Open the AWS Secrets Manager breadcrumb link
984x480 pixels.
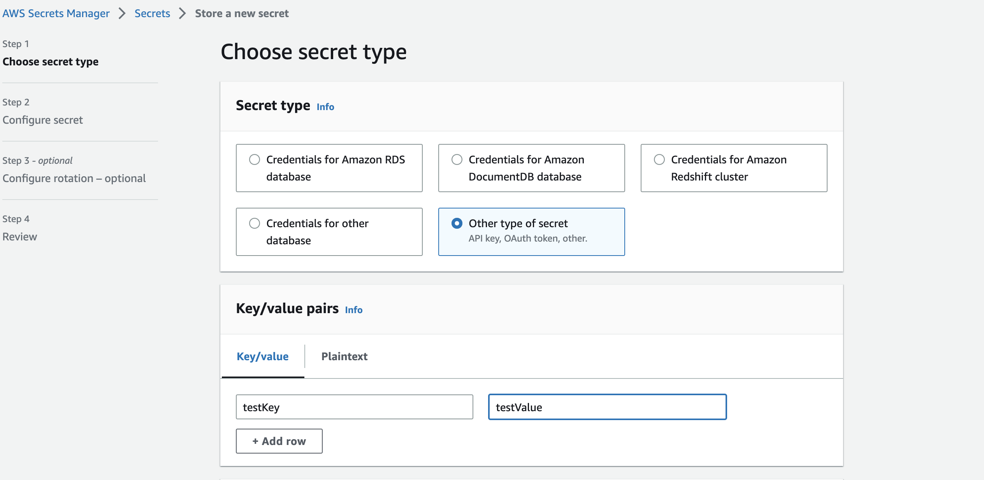(56, 13)
